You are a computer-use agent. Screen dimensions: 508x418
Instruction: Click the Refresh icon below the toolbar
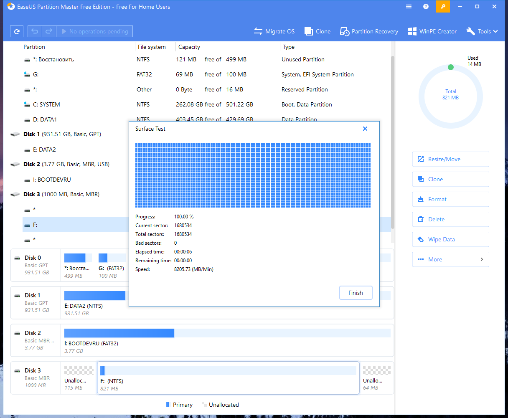17,31
